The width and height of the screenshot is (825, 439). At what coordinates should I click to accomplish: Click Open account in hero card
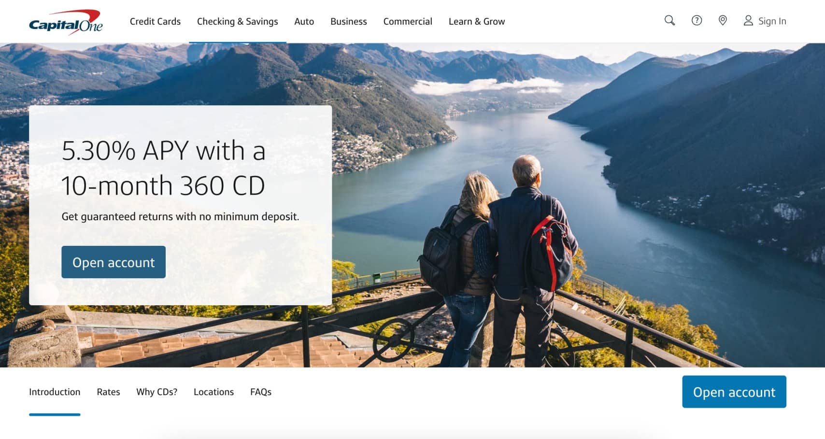(x=114, y=262)
